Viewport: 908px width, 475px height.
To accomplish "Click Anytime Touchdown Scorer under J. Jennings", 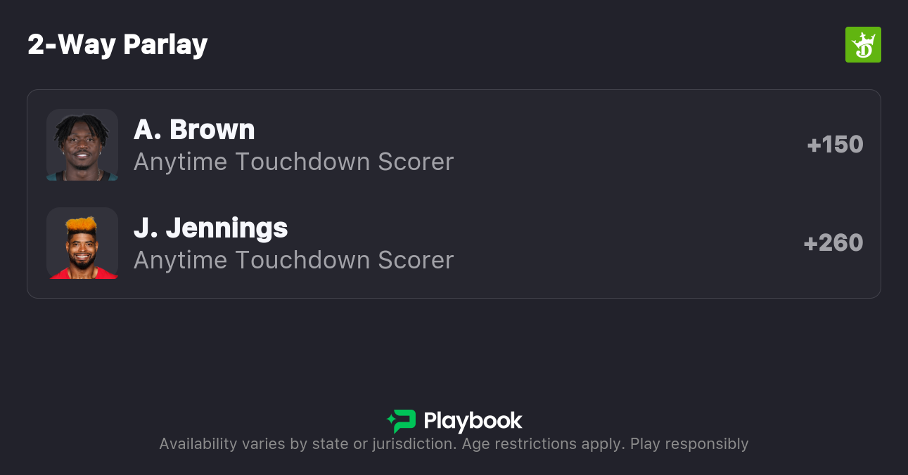I will (293, 260).
